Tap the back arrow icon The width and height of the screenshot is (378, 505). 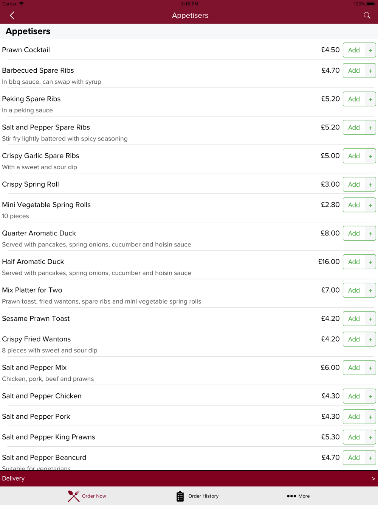pos(12,16)
